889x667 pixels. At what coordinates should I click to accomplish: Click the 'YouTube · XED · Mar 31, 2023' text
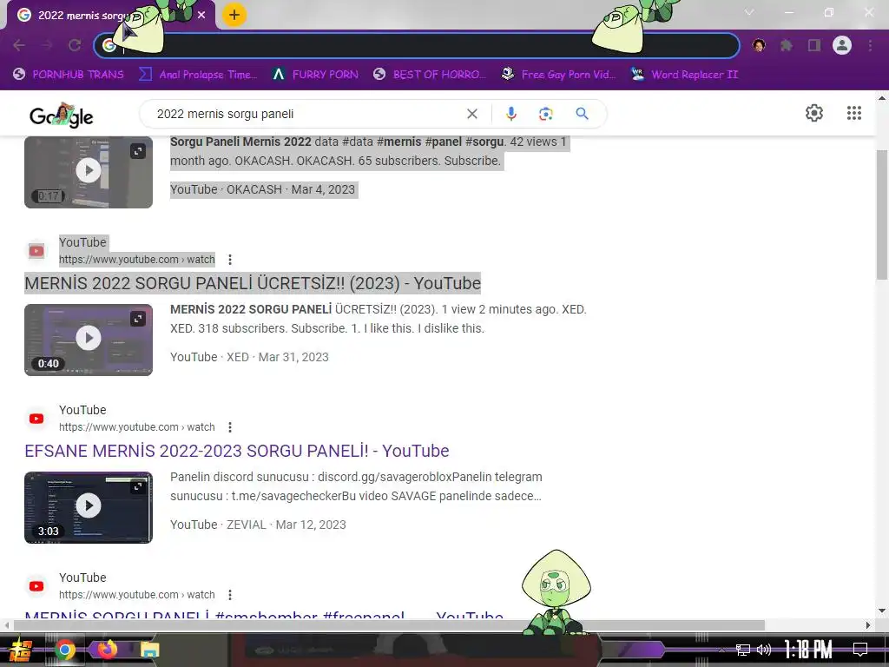[x=249, y=357]
